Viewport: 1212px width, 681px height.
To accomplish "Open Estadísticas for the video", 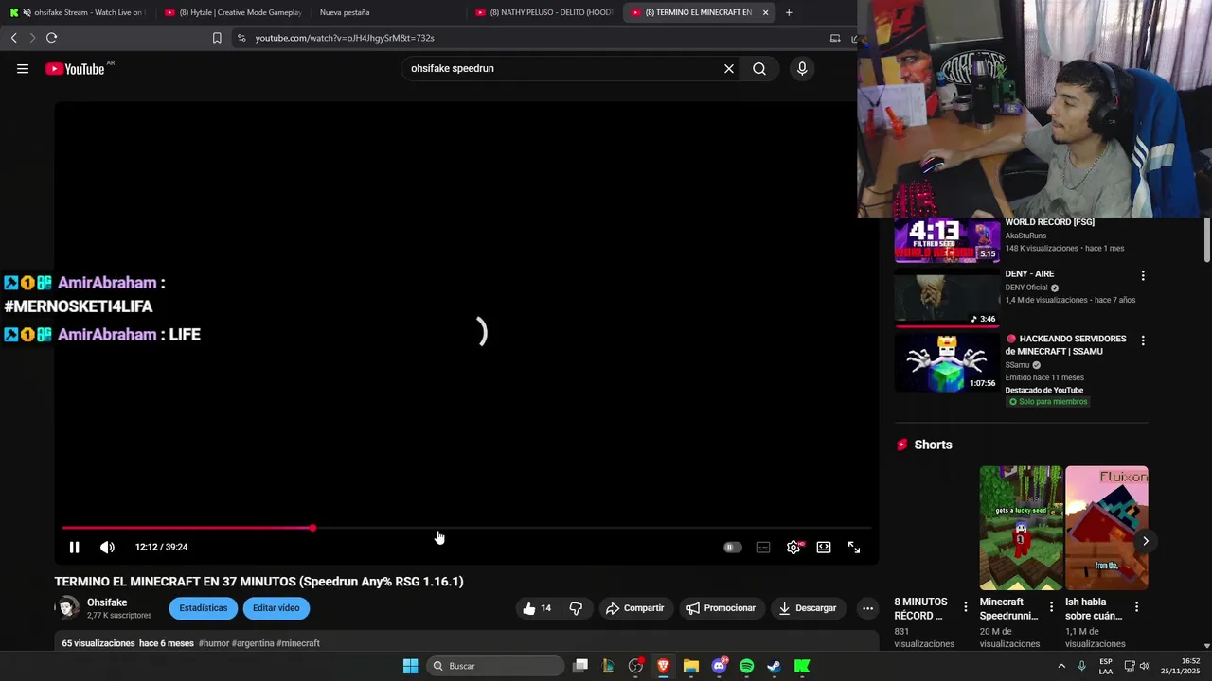I will 204,608.
